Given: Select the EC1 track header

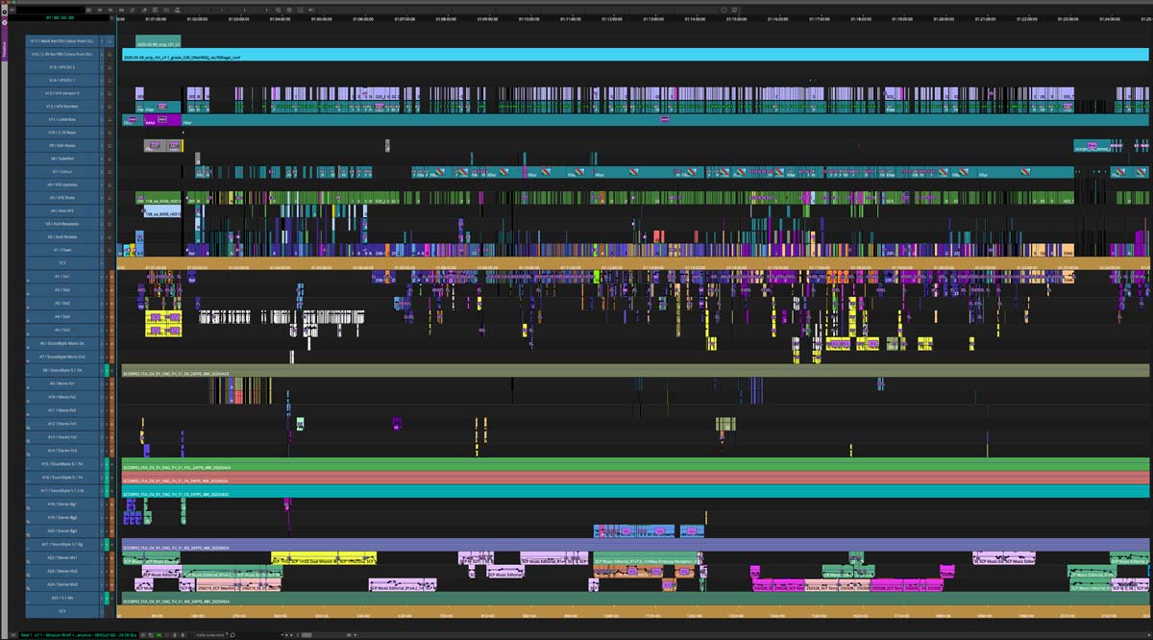Looking at the screenshot, I should tap(62, 610).
